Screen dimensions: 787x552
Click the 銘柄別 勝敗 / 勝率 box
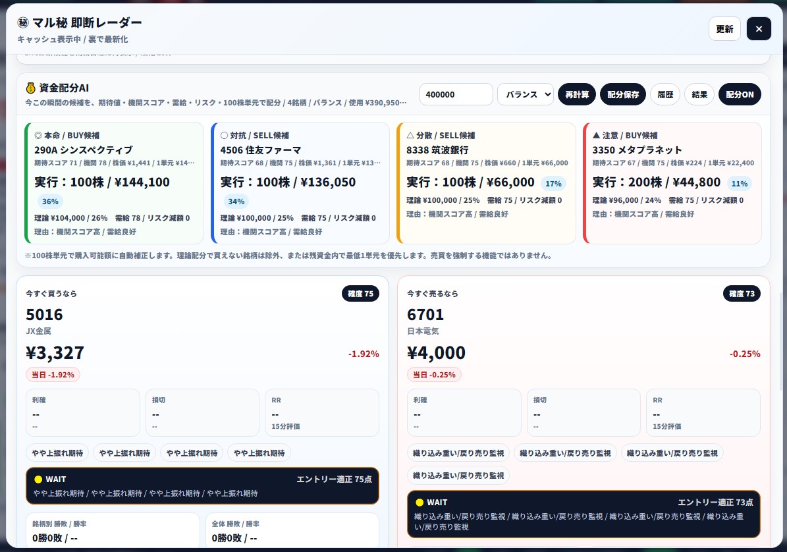click(x=113, y=530)
